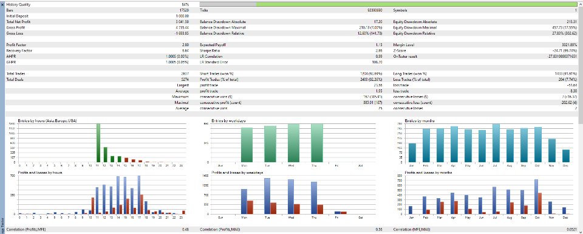The image size is (583, 234).
Task: Select the OnTester result label
Action: [405, 56]
